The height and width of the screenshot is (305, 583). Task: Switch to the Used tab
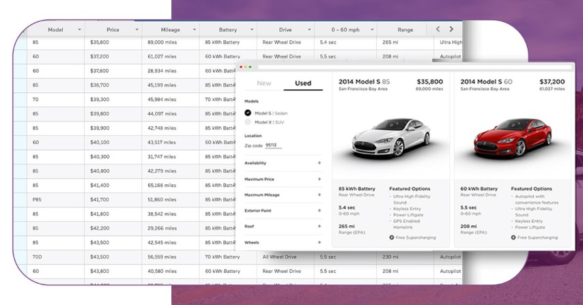303,83
